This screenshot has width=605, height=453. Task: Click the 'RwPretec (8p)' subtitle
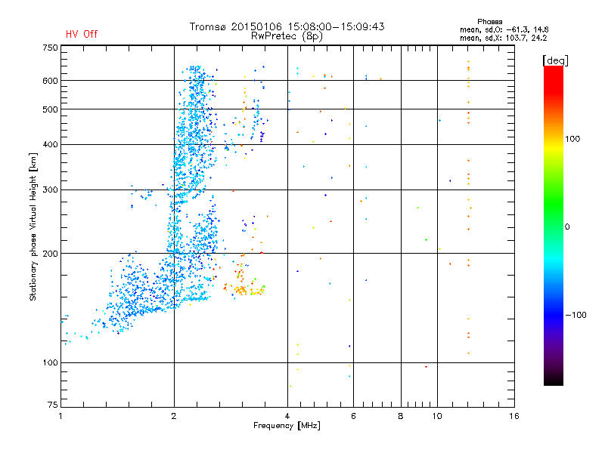[x=287, y=36]
